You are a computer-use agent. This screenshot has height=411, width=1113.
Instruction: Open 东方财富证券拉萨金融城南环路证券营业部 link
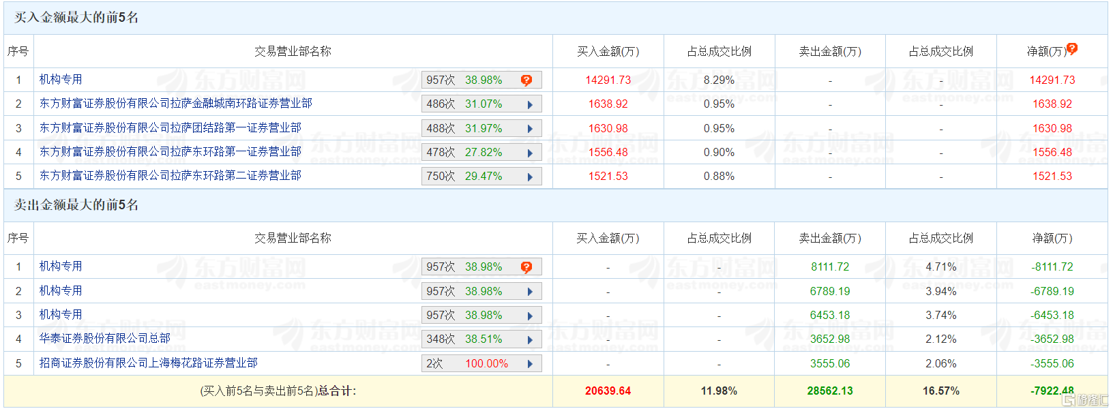[175, 103]
